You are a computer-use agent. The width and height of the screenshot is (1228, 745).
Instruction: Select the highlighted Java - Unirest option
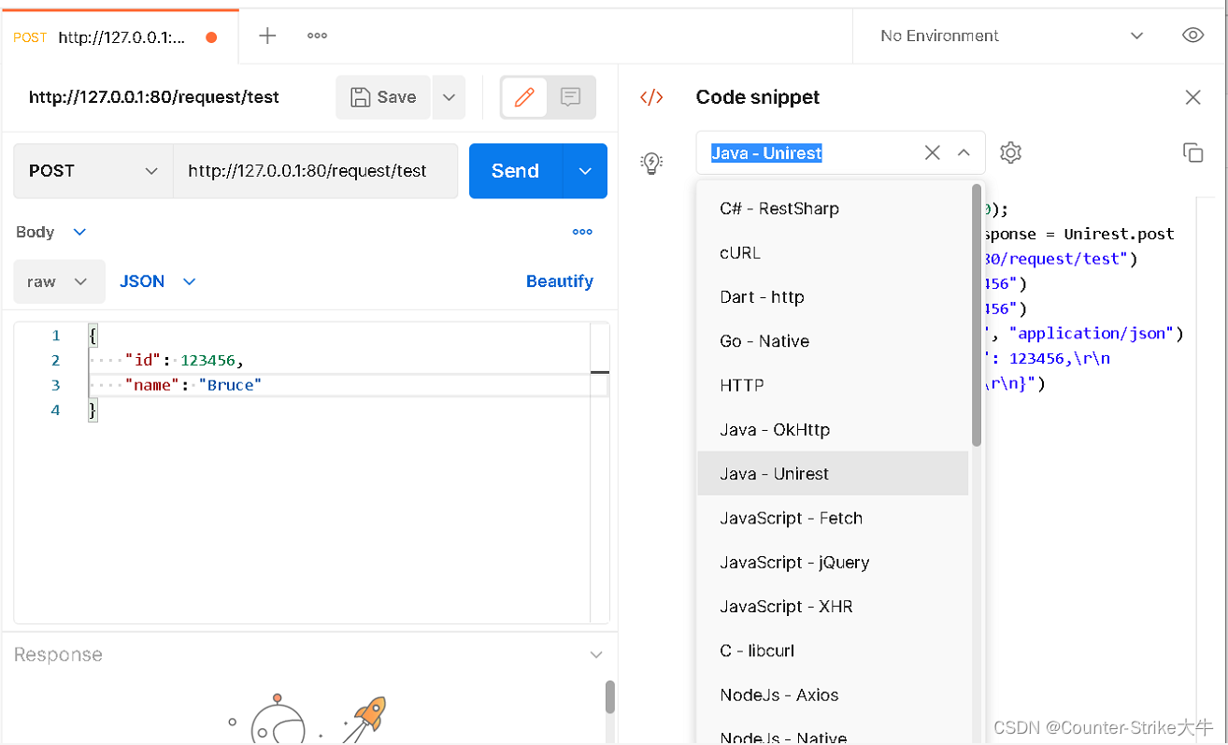833,474
